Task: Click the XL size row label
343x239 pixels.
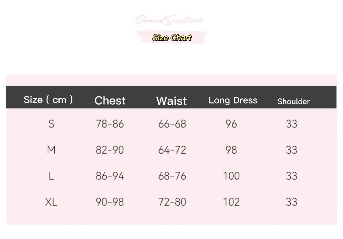Action: (51, 202)
